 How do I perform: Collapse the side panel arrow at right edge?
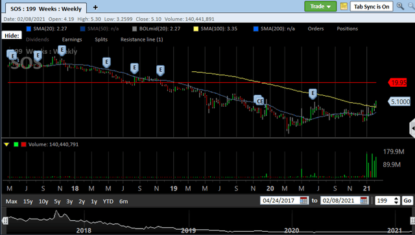[412, 128]
